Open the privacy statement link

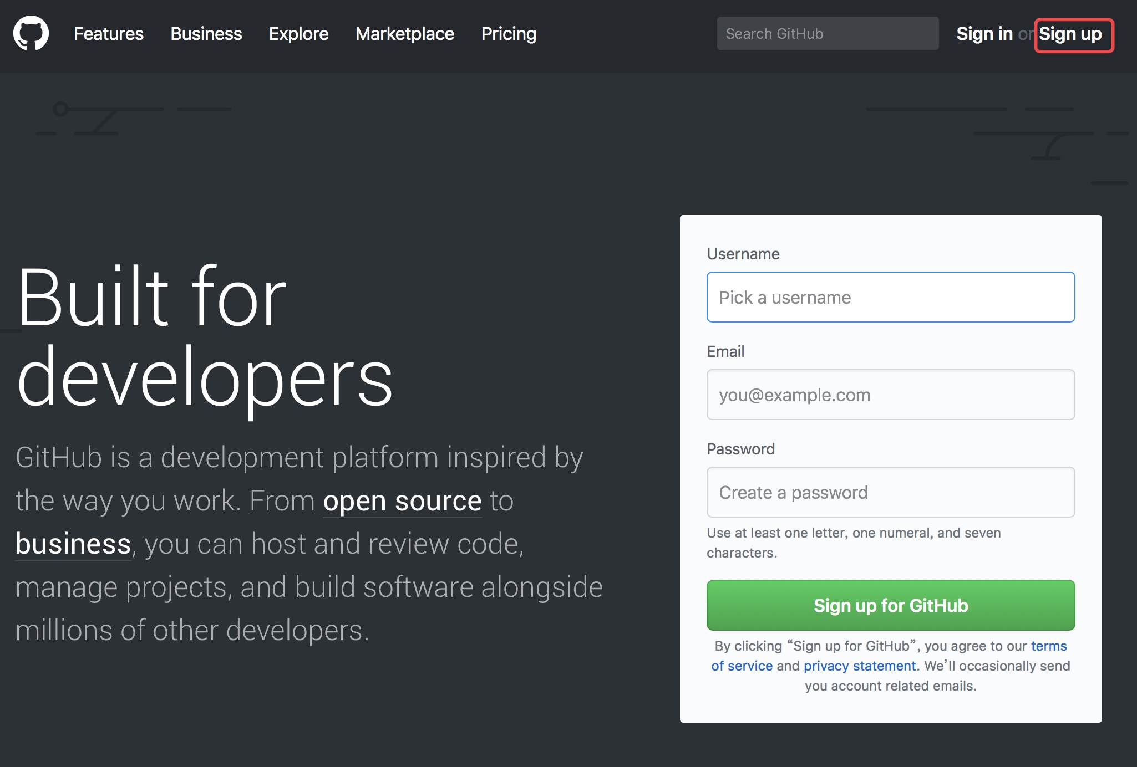pos(859,666)
